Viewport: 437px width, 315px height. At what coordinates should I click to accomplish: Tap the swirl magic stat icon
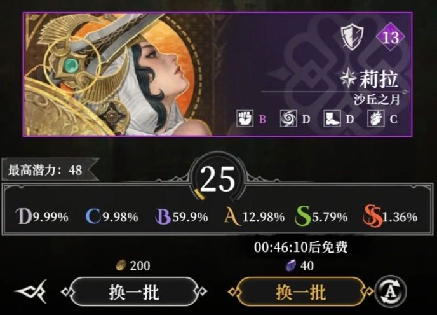click(288, 118)
